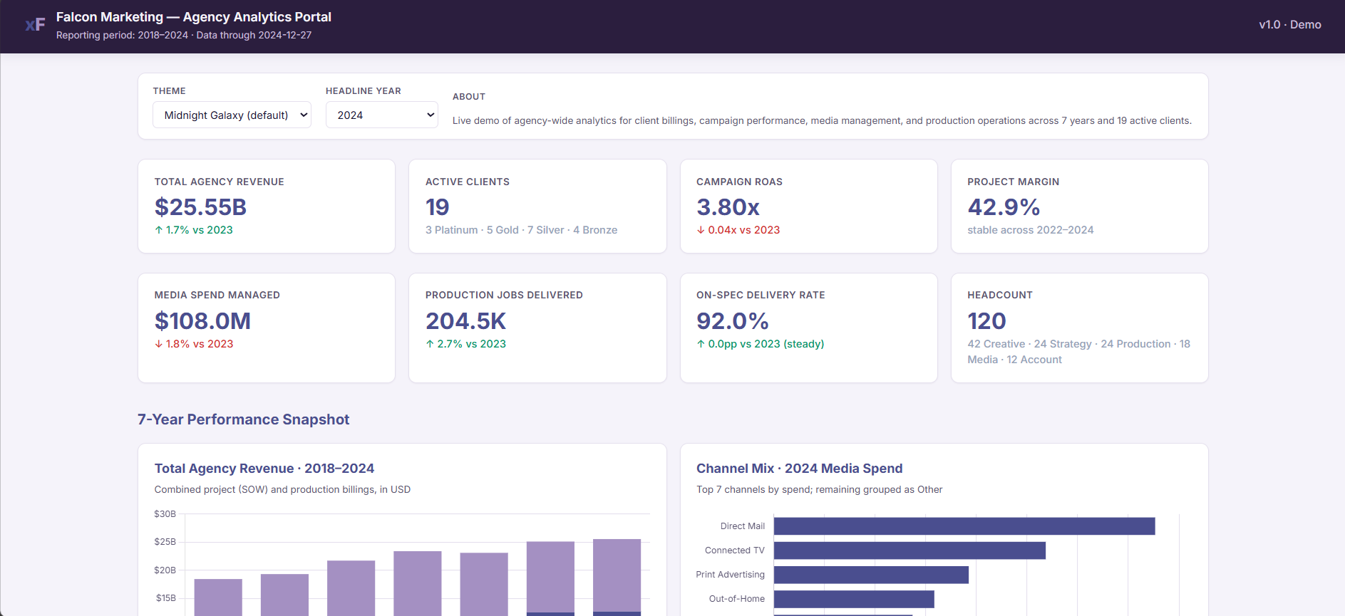Click 'Combined project (SOW) and production billings' subtitle
The image size is (1345, 616).
pyautogui.click(x=282, y=489)
